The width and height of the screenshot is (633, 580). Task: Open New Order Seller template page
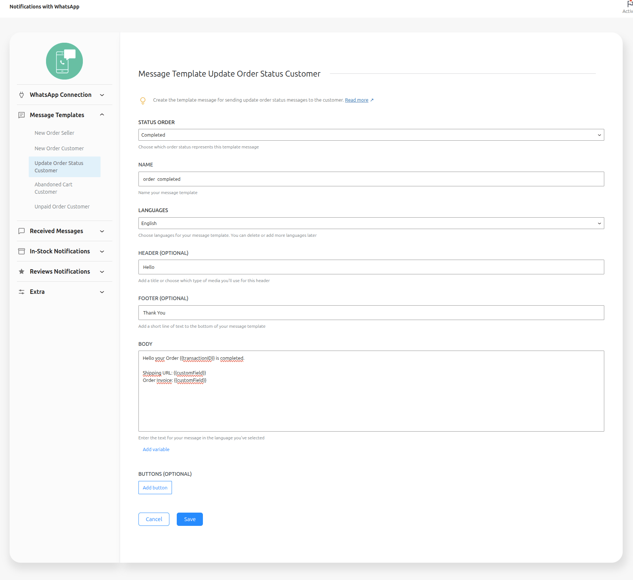[54, 133]
